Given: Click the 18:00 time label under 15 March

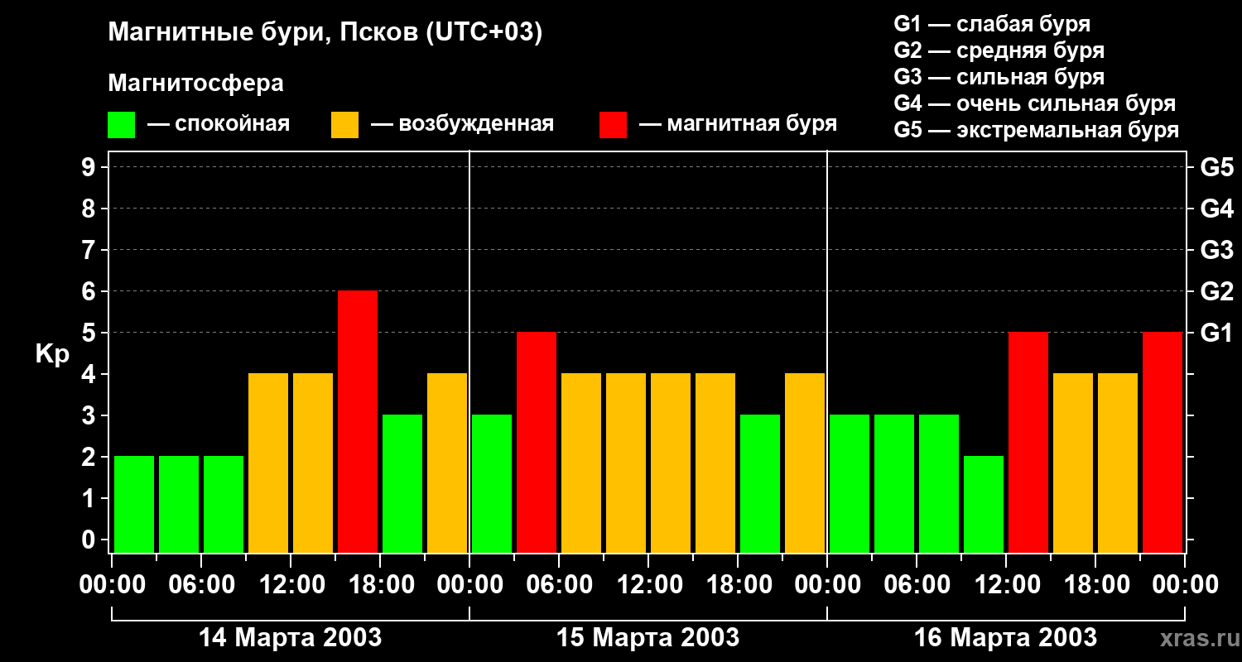Looking at the screenshot, I should pyautogui.click(x=738, y=584).
